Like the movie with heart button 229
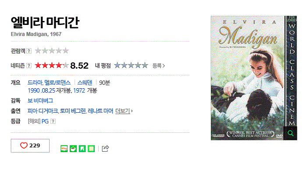This screenshot has height=177, width=307. (x=30, y=146)
